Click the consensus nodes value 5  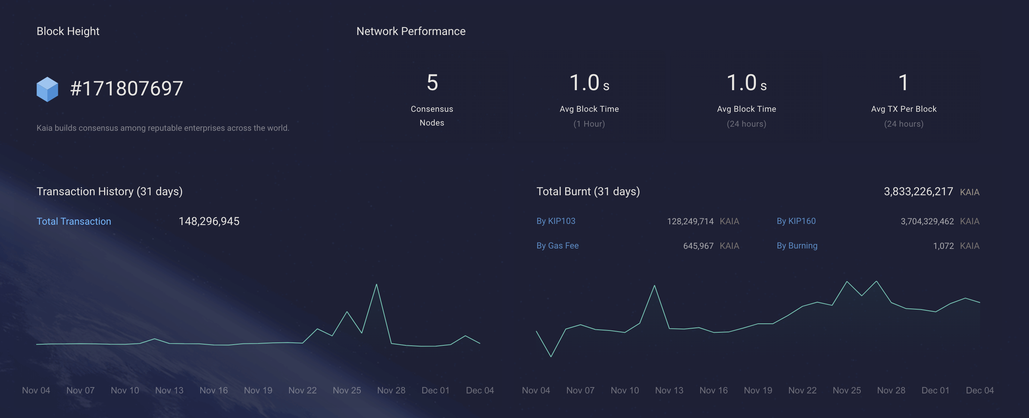tap(432, 83)
